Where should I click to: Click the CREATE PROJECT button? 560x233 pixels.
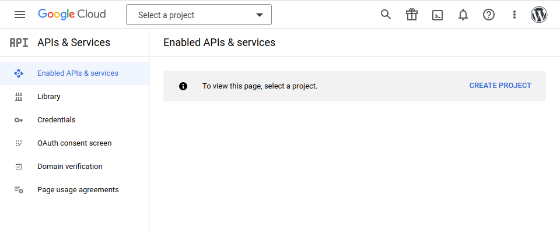click(500, 86)
